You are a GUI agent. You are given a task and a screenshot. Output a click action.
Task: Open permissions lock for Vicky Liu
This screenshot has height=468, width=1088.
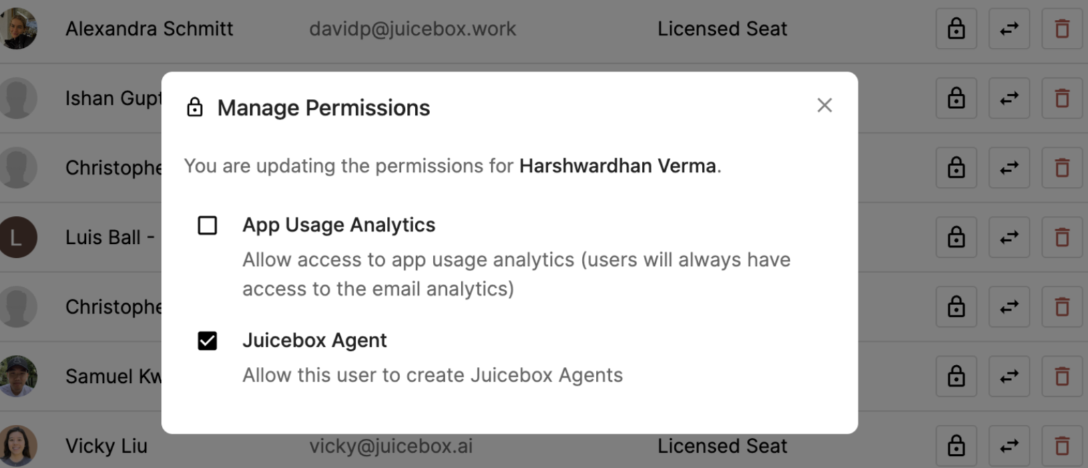pos(956,445)
